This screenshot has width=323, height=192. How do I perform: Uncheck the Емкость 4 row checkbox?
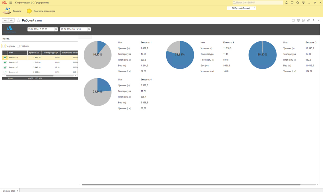tap(5, 72)
